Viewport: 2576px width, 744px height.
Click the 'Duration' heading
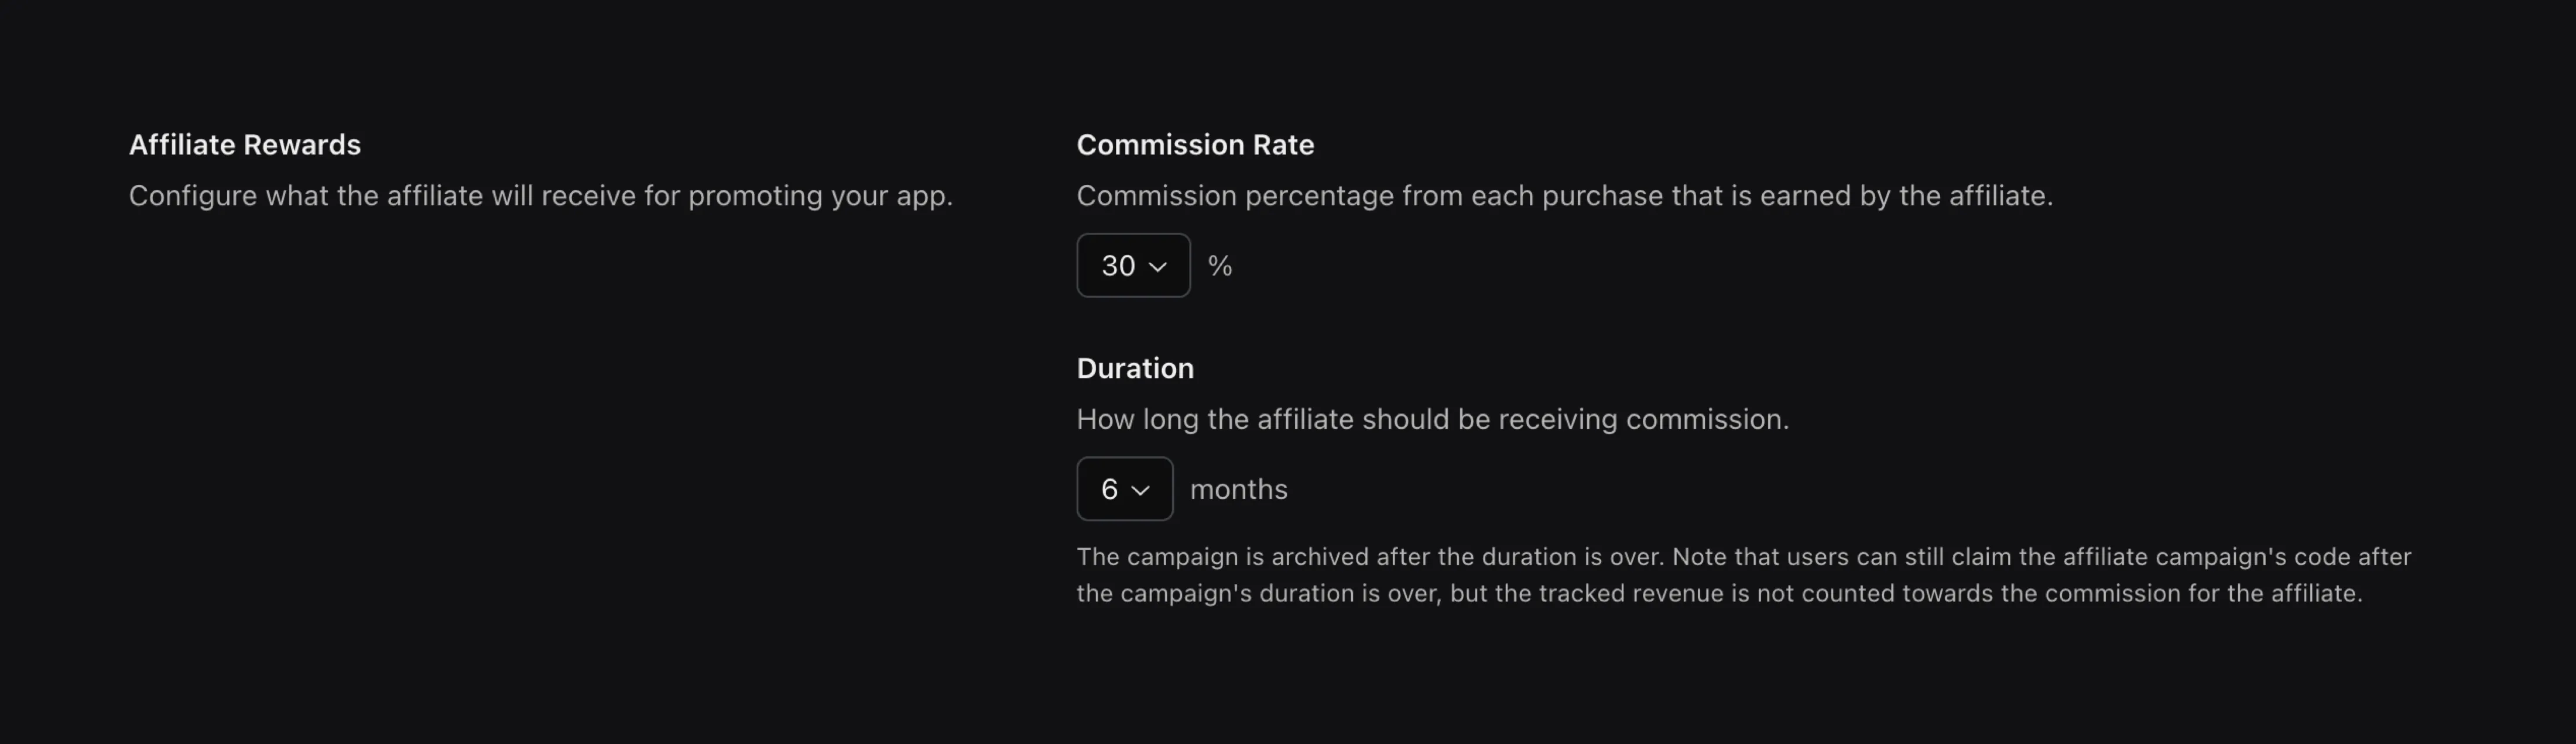click(x=1134, y=368)
